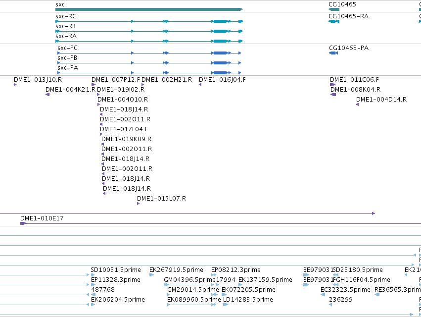The height and width of the screenshot is (317, 421).
Task: Select the RE36565.3prime EST label
Action: pyautogui.click(x=398, y=290)
